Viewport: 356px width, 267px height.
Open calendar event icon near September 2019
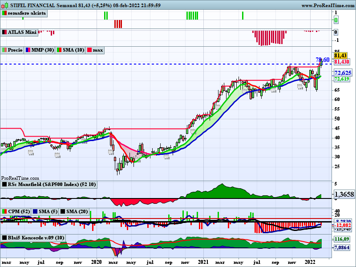(57, 155)
